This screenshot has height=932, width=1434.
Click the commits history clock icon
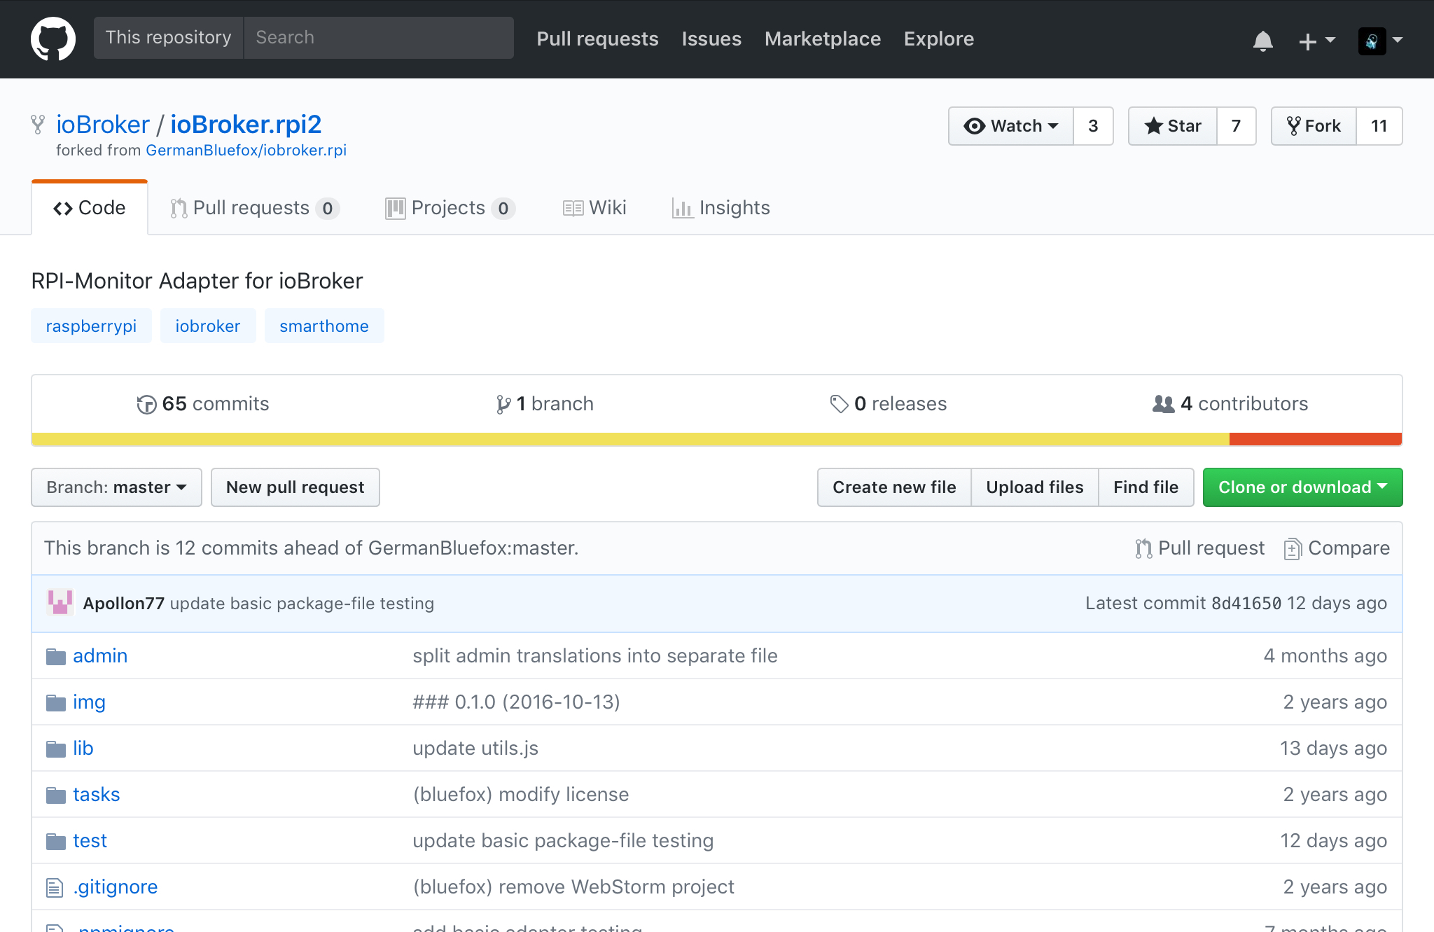[146, 404]
